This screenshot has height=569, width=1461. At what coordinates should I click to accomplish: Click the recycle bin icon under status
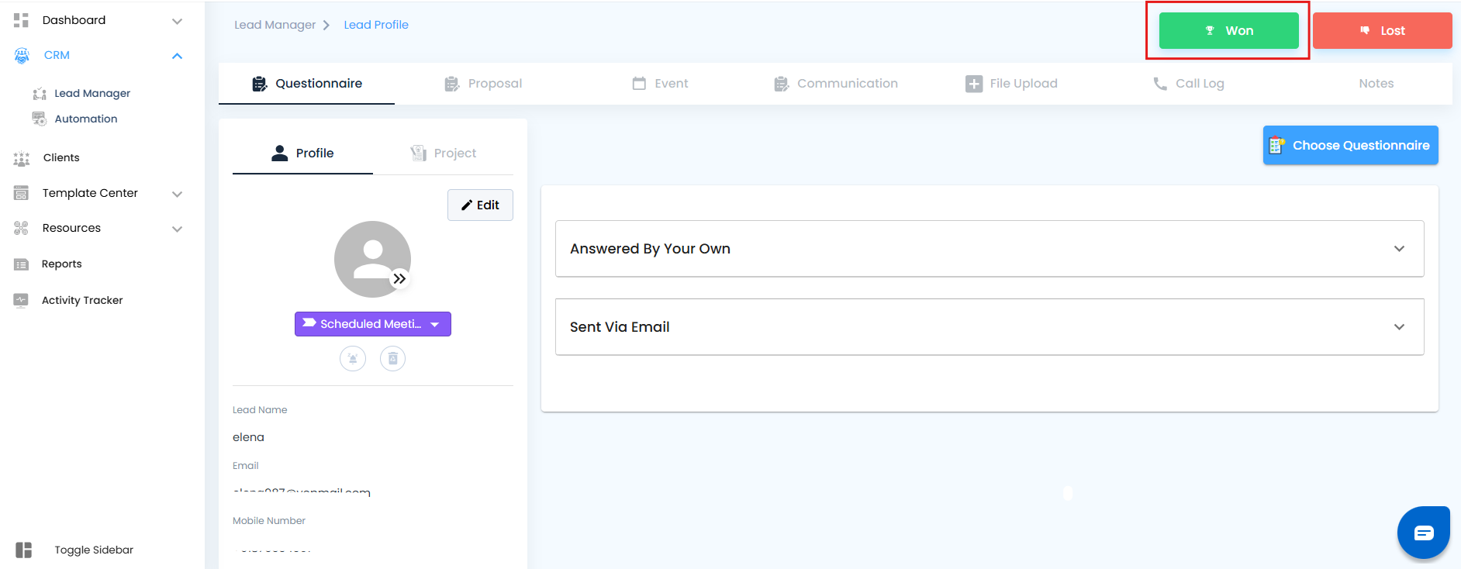pyautogui.click(x=392, y=358)
